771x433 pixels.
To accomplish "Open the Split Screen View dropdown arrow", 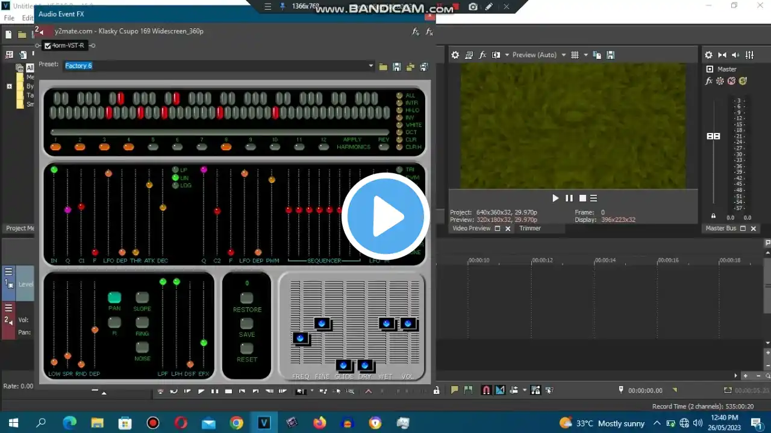I will tap(507, 55).
